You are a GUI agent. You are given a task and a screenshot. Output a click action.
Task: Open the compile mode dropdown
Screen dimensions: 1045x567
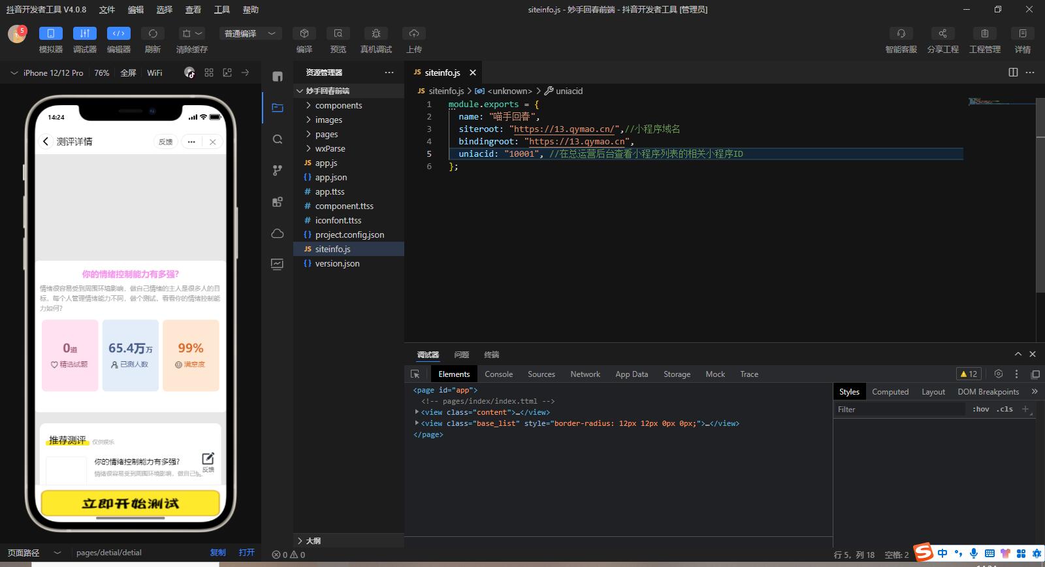249,33
